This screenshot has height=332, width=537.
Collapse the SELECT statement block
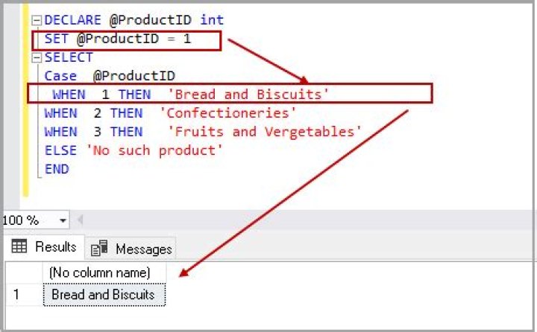click(x=37, y=57)
